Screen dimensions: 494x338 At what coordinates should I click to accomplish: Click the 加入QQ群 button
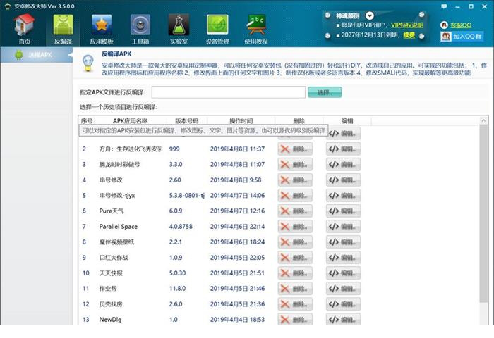coord(462,37)
